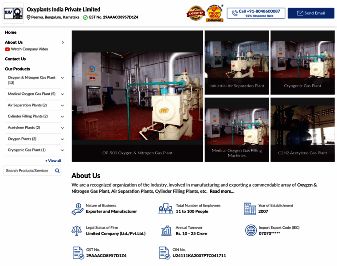Open Industrial Air Separation Plant thumbnail
Viewport: 337px width, 266px height.
[x=237, y=63]
